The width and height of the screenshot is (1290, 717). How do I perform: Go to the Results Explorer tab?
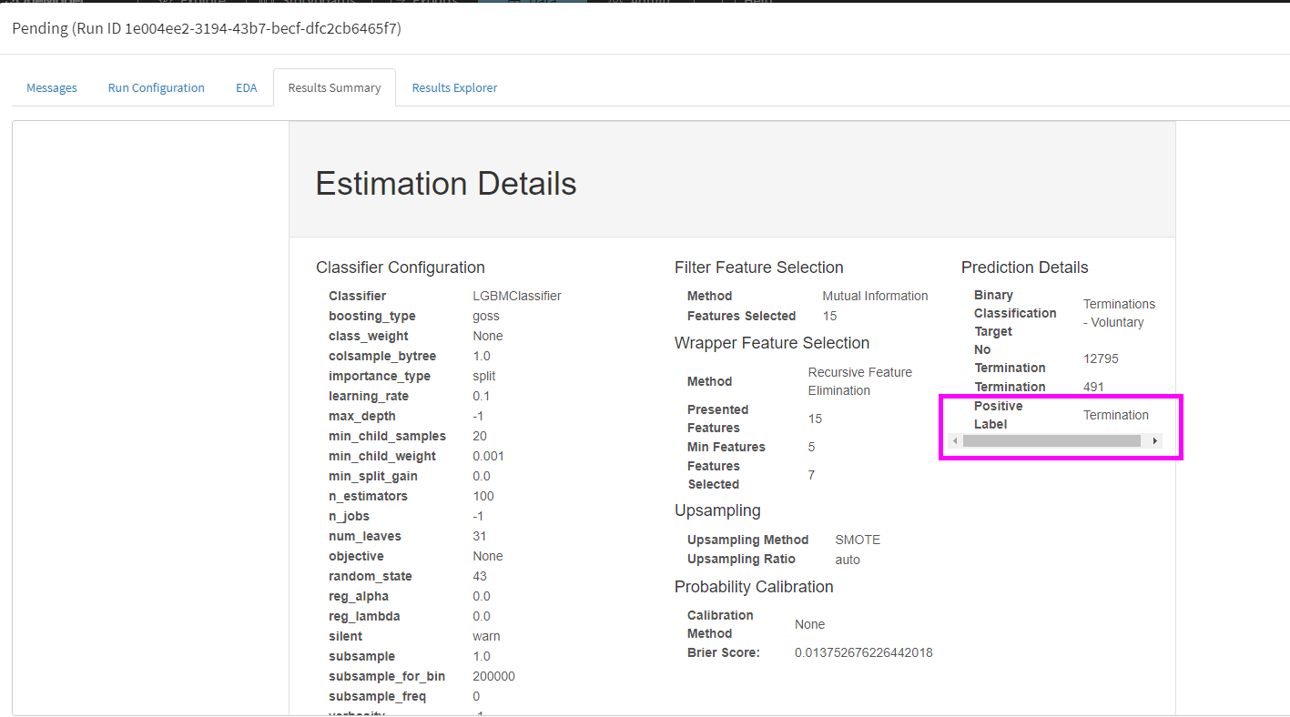454,88
